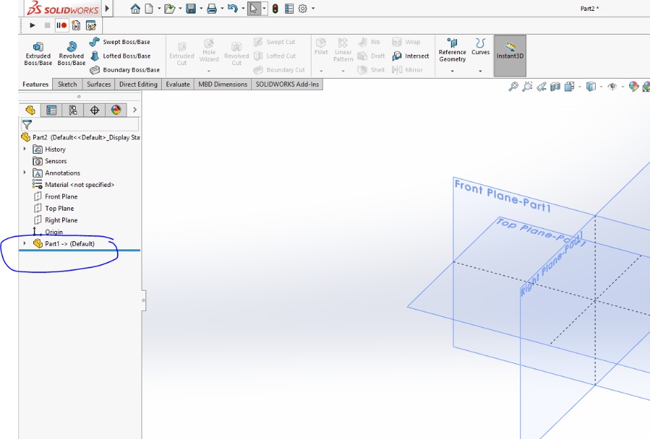Image resolution: width=650 pixels, height=439 pixels.
Task: Expand the History folder
Action: [24, 149]
